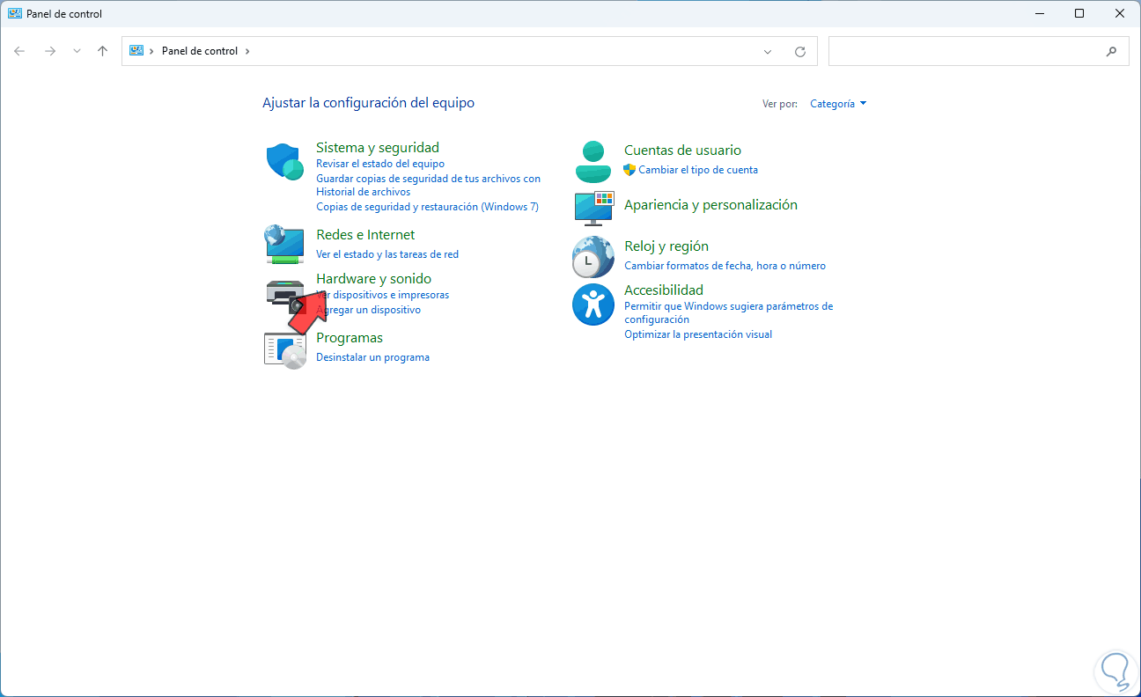Refresh the Control Panel view
Image resolution: width=1141 pixels, height=697 pixels.
click(x=800, y=51)
